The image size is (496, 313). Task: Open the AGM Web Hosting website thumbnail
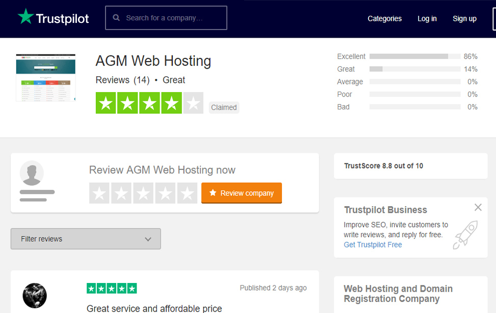click(45, 77)
